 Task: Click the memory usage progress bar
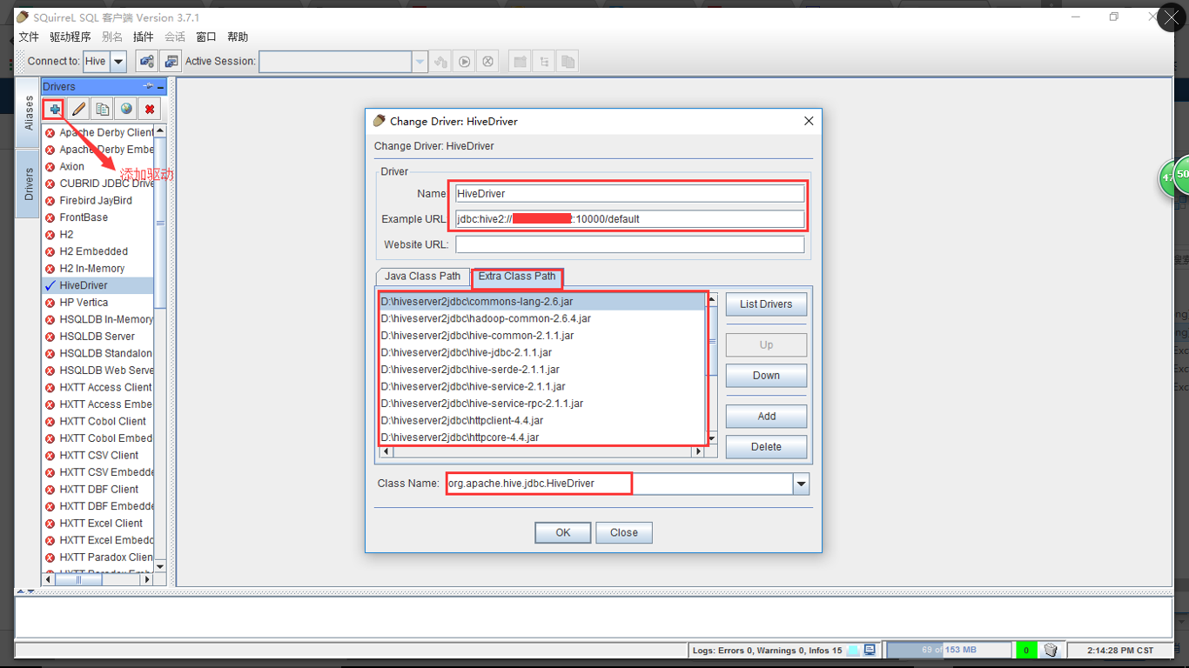(x=950, y=650)
